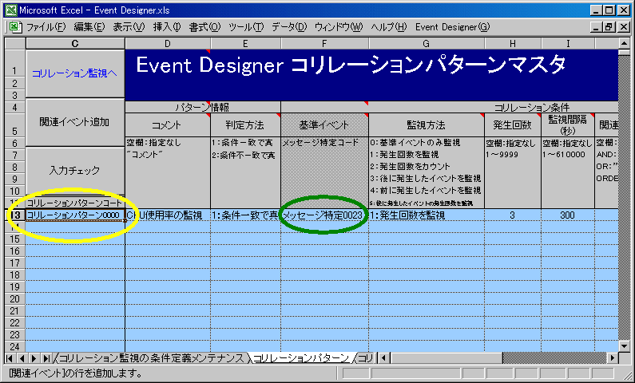
Task: Click the 関連イベント追加 button
Action: click(75, 122)
